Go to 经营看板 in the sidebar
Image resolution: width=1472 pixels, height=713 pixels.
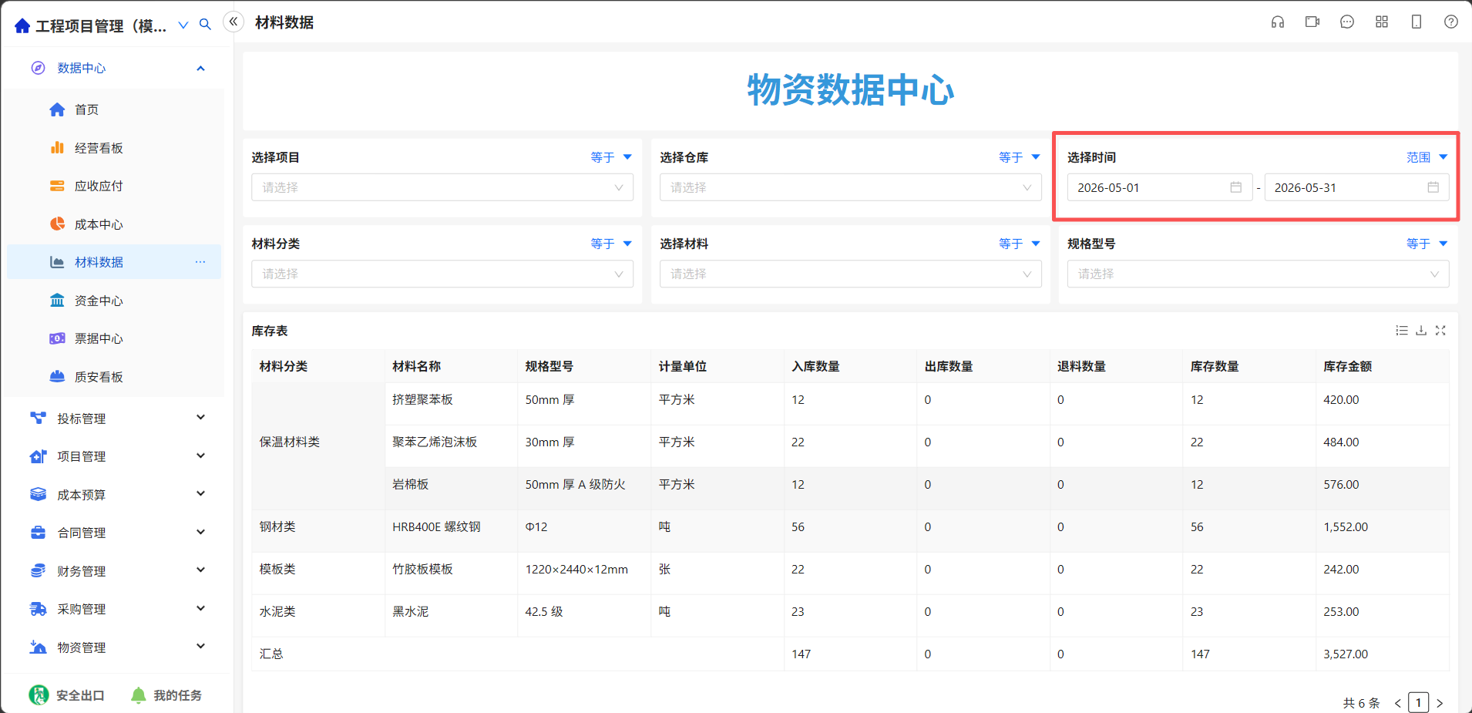pos(99,148)
